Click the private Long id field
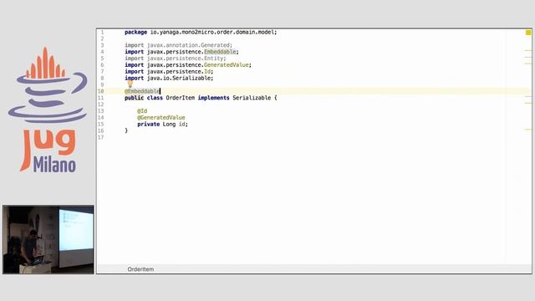Viewport: 535px width, 301px height. click(x=162, y=125)
